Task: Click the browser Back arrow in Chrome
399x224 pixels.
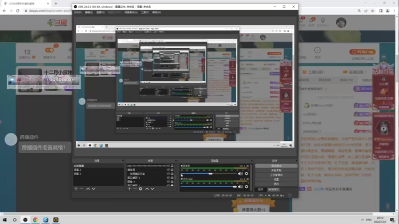Action: pyautogui.click(x=4, y=10)
